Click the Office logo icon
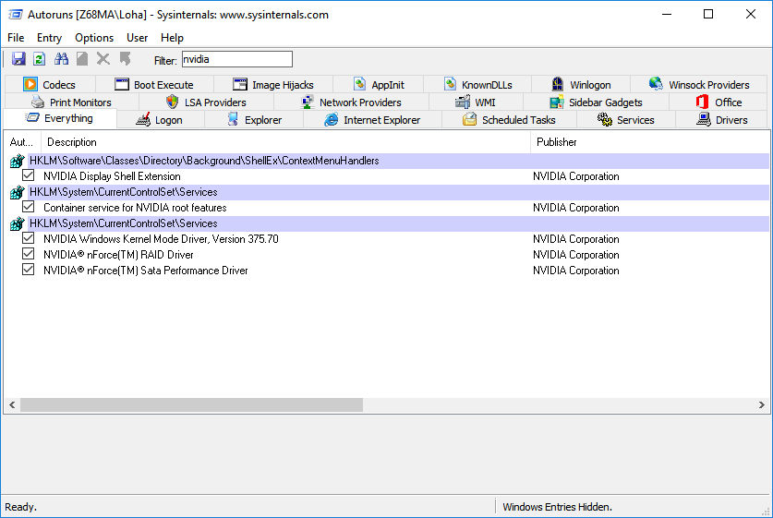The image size is (773, 518). (702, 102)
